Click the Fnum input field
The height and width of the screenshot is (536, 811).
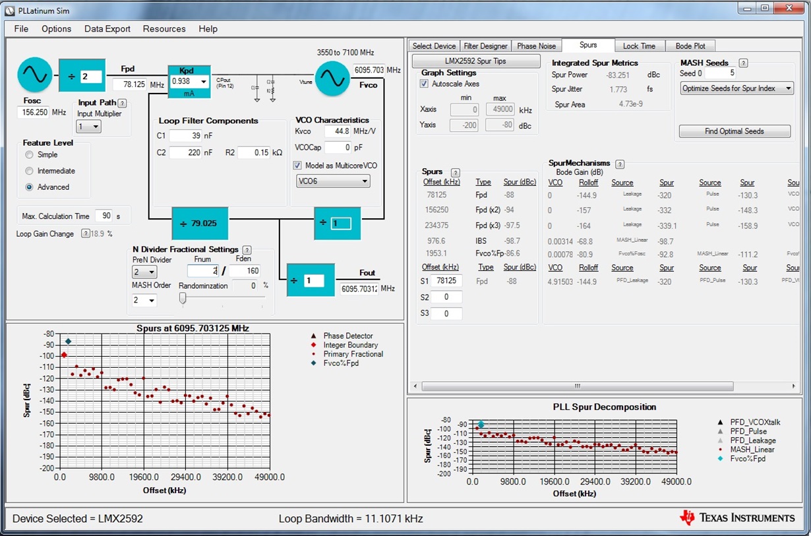point(203,270)
